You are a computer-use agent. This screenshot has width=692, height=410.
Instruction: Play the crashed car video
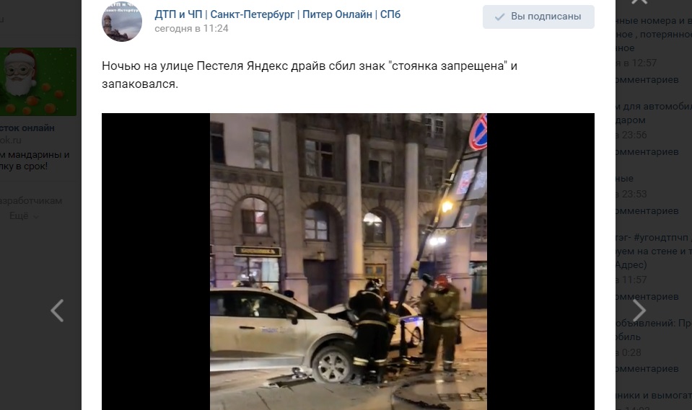(349, 262)
